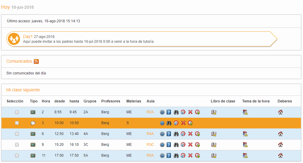Viewport: 303px width, 163px height.
Task: Click the info icon for group 2A lesson
Action: pyautogui.click(x=162, y=112)
